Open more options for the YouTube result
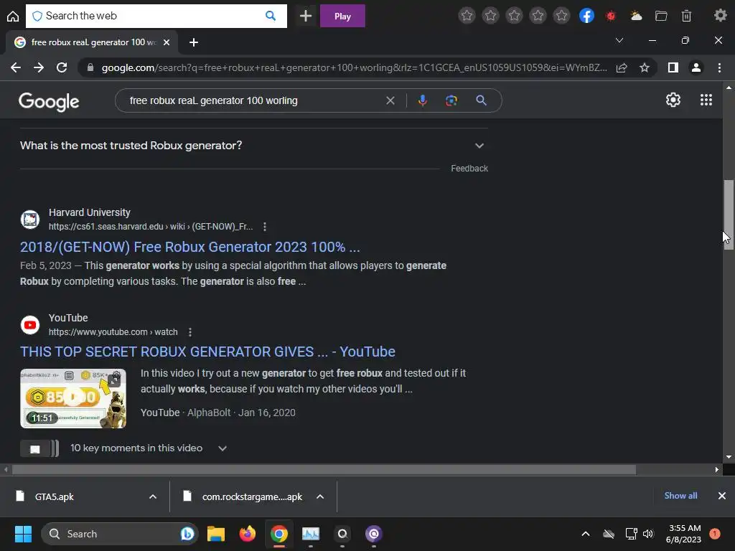 tap(189, 332)
